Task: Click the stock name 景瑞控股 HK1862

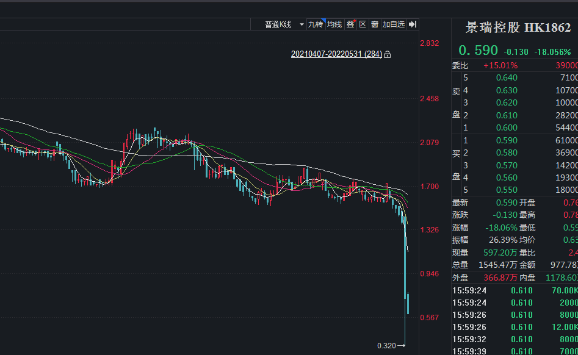Action: pyautogui.click(x=518, y=28)
